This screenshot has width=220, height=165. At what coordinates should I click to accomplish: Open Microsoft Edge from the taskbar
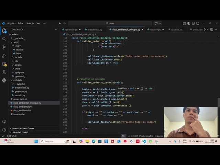[x=93, y=141]
